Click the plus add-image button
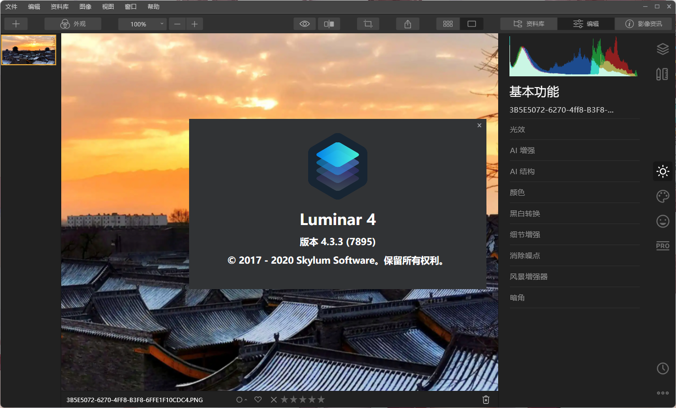676x408 pixels. [16, 24]
